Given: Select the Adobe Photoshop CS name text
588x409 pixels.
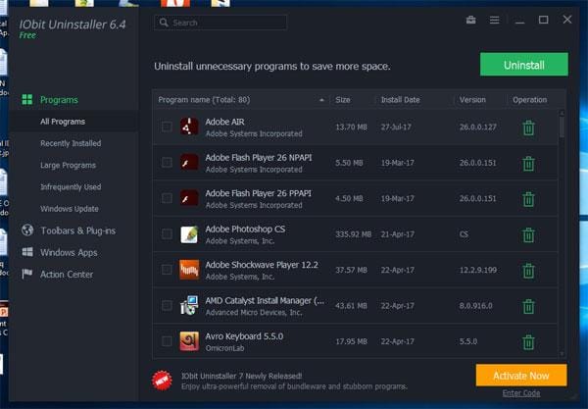Looking at the screenshot, I should 245,229.
